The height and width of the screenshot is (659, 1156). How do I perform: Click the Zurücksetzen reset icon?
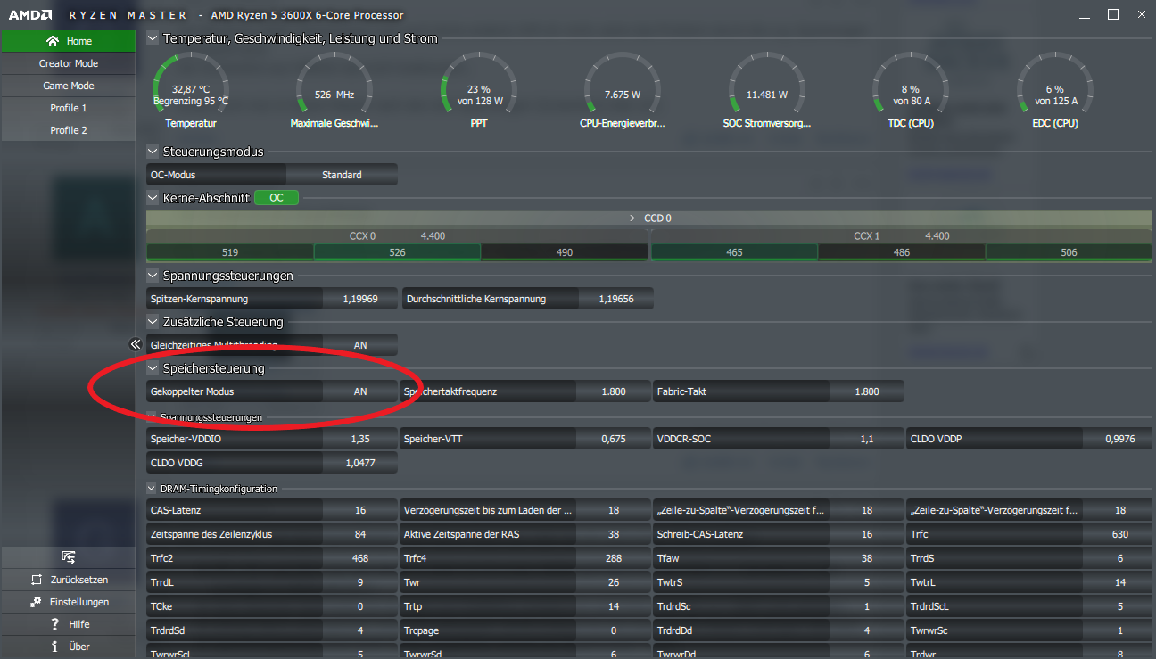pos(37,580)
